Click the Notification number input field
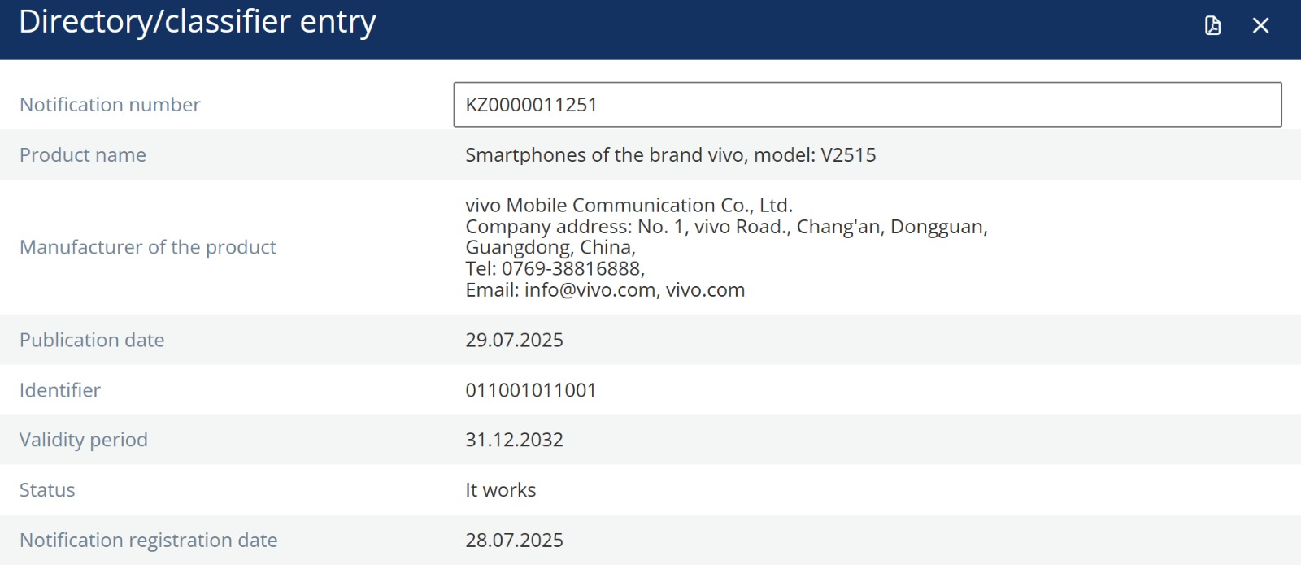This screenshot has width=1301, height=582. tap(868, 105)
